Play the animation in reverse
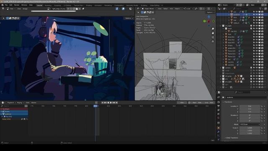Screen dimensions: 268x151 108,103
